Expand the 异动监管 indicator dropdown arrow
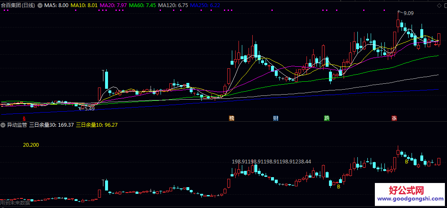The height and width of the screenshot is (208, 447). coord(3,125)
